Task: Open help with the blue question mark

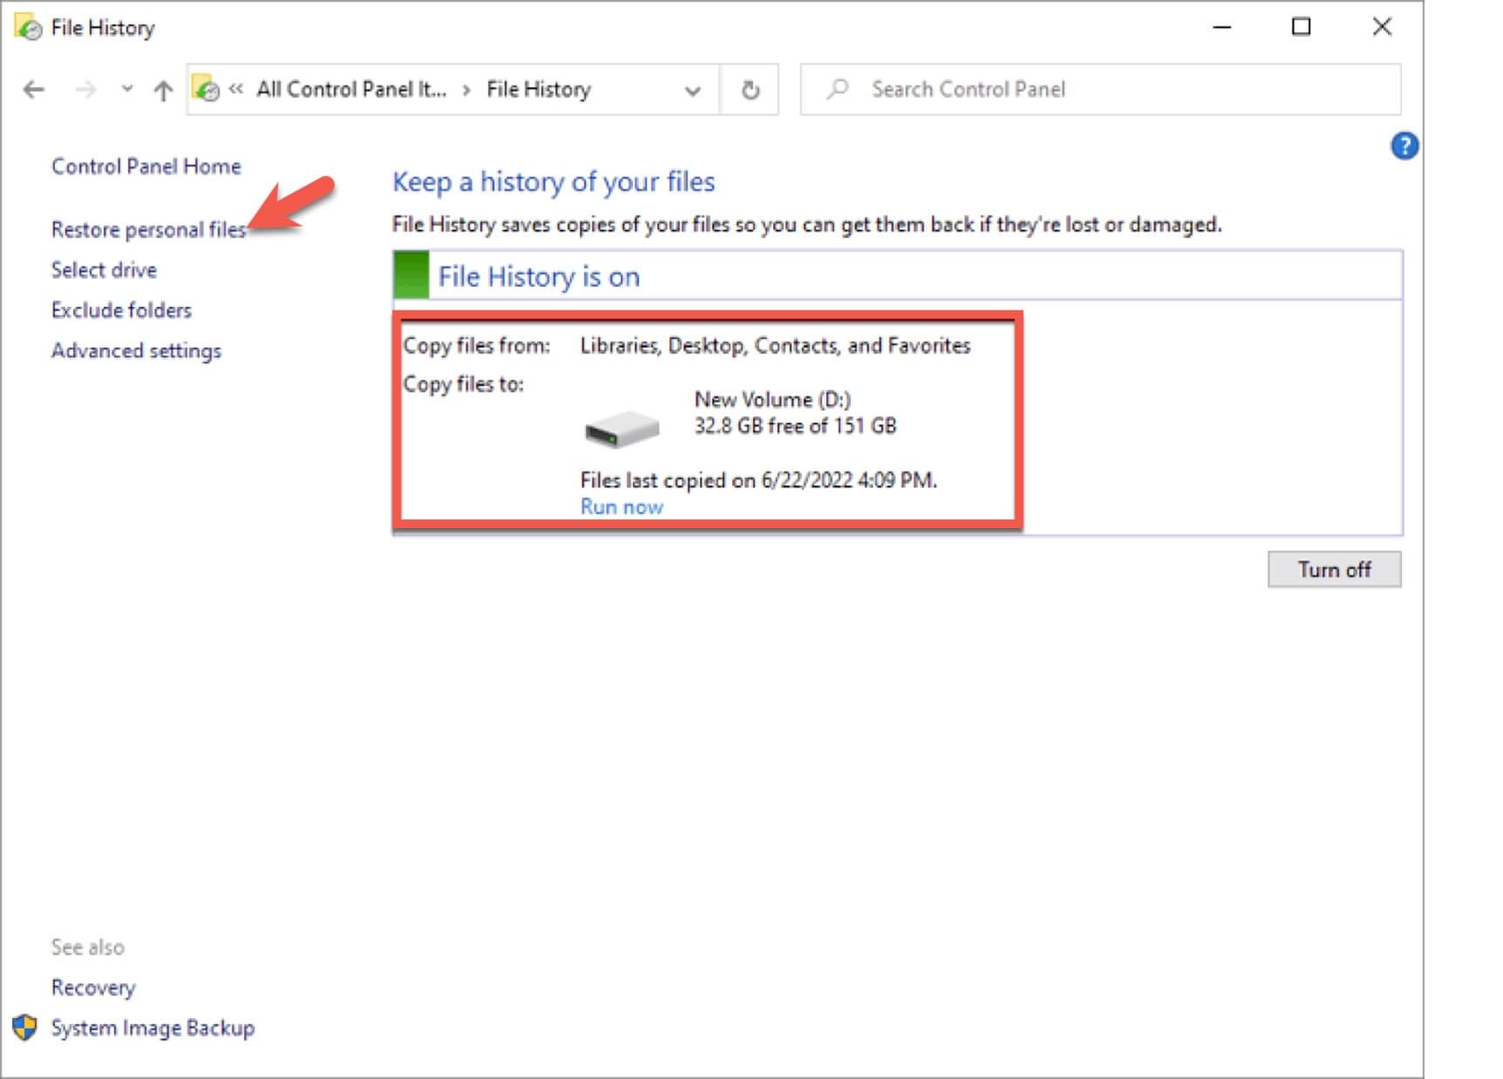Action: pyautogui.click(x=1404, y=146)
